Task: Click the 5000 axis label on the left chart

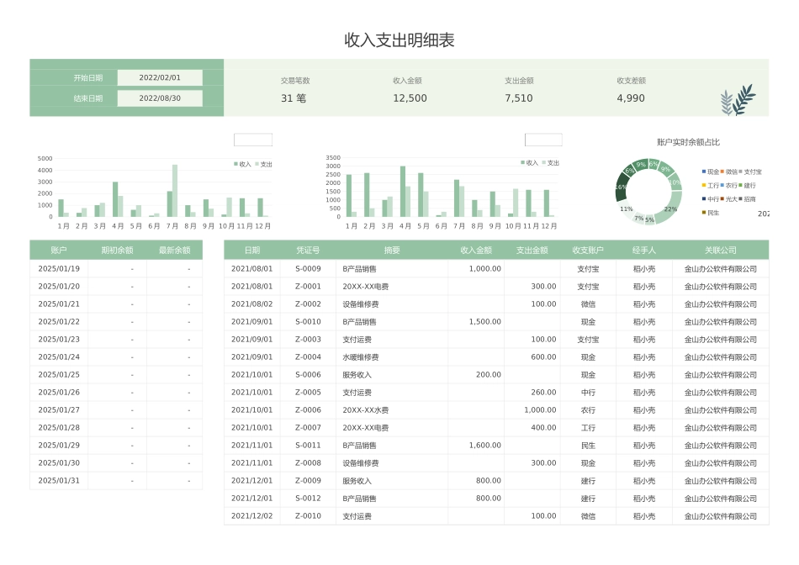Action: (45, 158)
